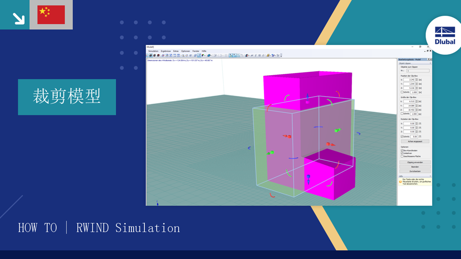Click the Zurücksetzen button
The height and width of the screenshot is (259, 461).
click(415, 171)
